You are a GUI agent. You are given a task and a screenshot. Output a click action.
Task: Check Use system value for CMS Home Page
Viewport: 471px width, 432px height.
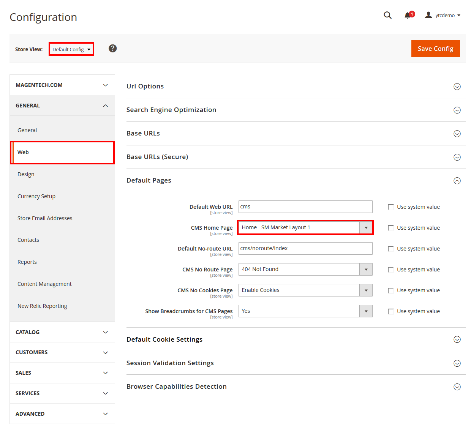(390, 228)
